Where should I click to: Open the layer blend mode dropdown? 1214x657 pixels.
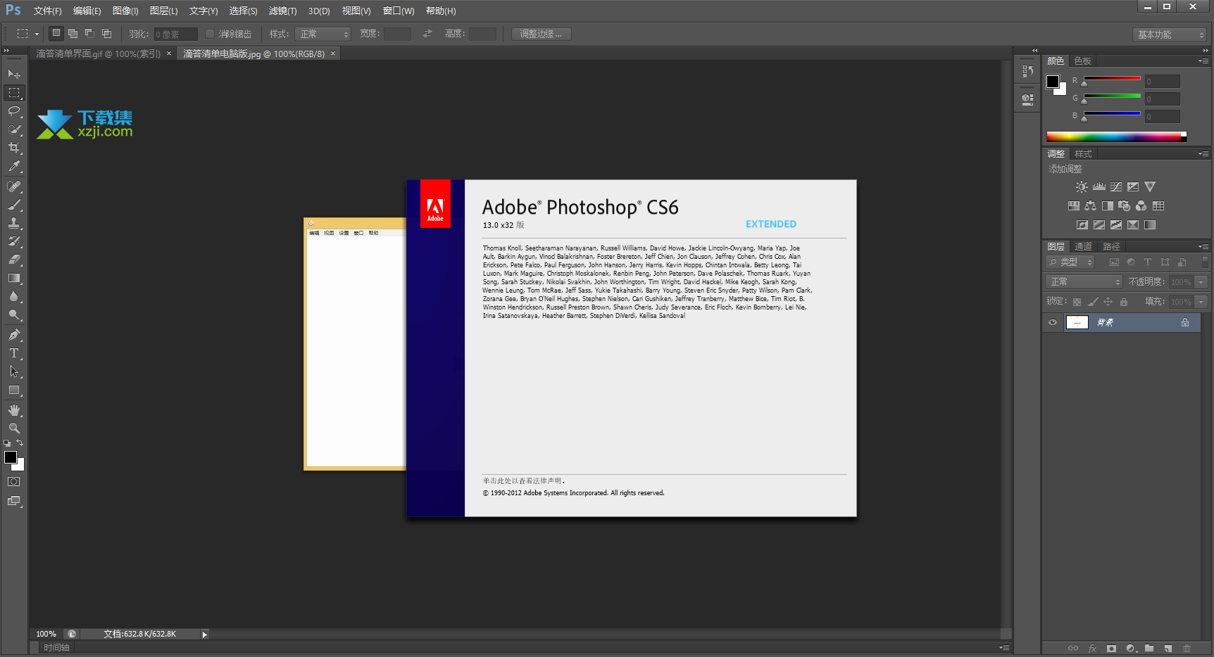(x=1084, y=281)
